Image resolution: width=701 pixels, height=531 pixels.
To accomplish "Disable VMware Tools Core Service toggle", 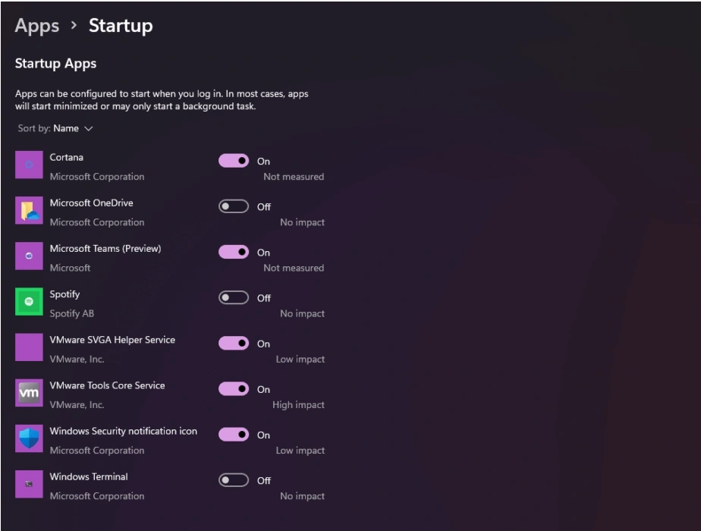I will tap(234, 389).
